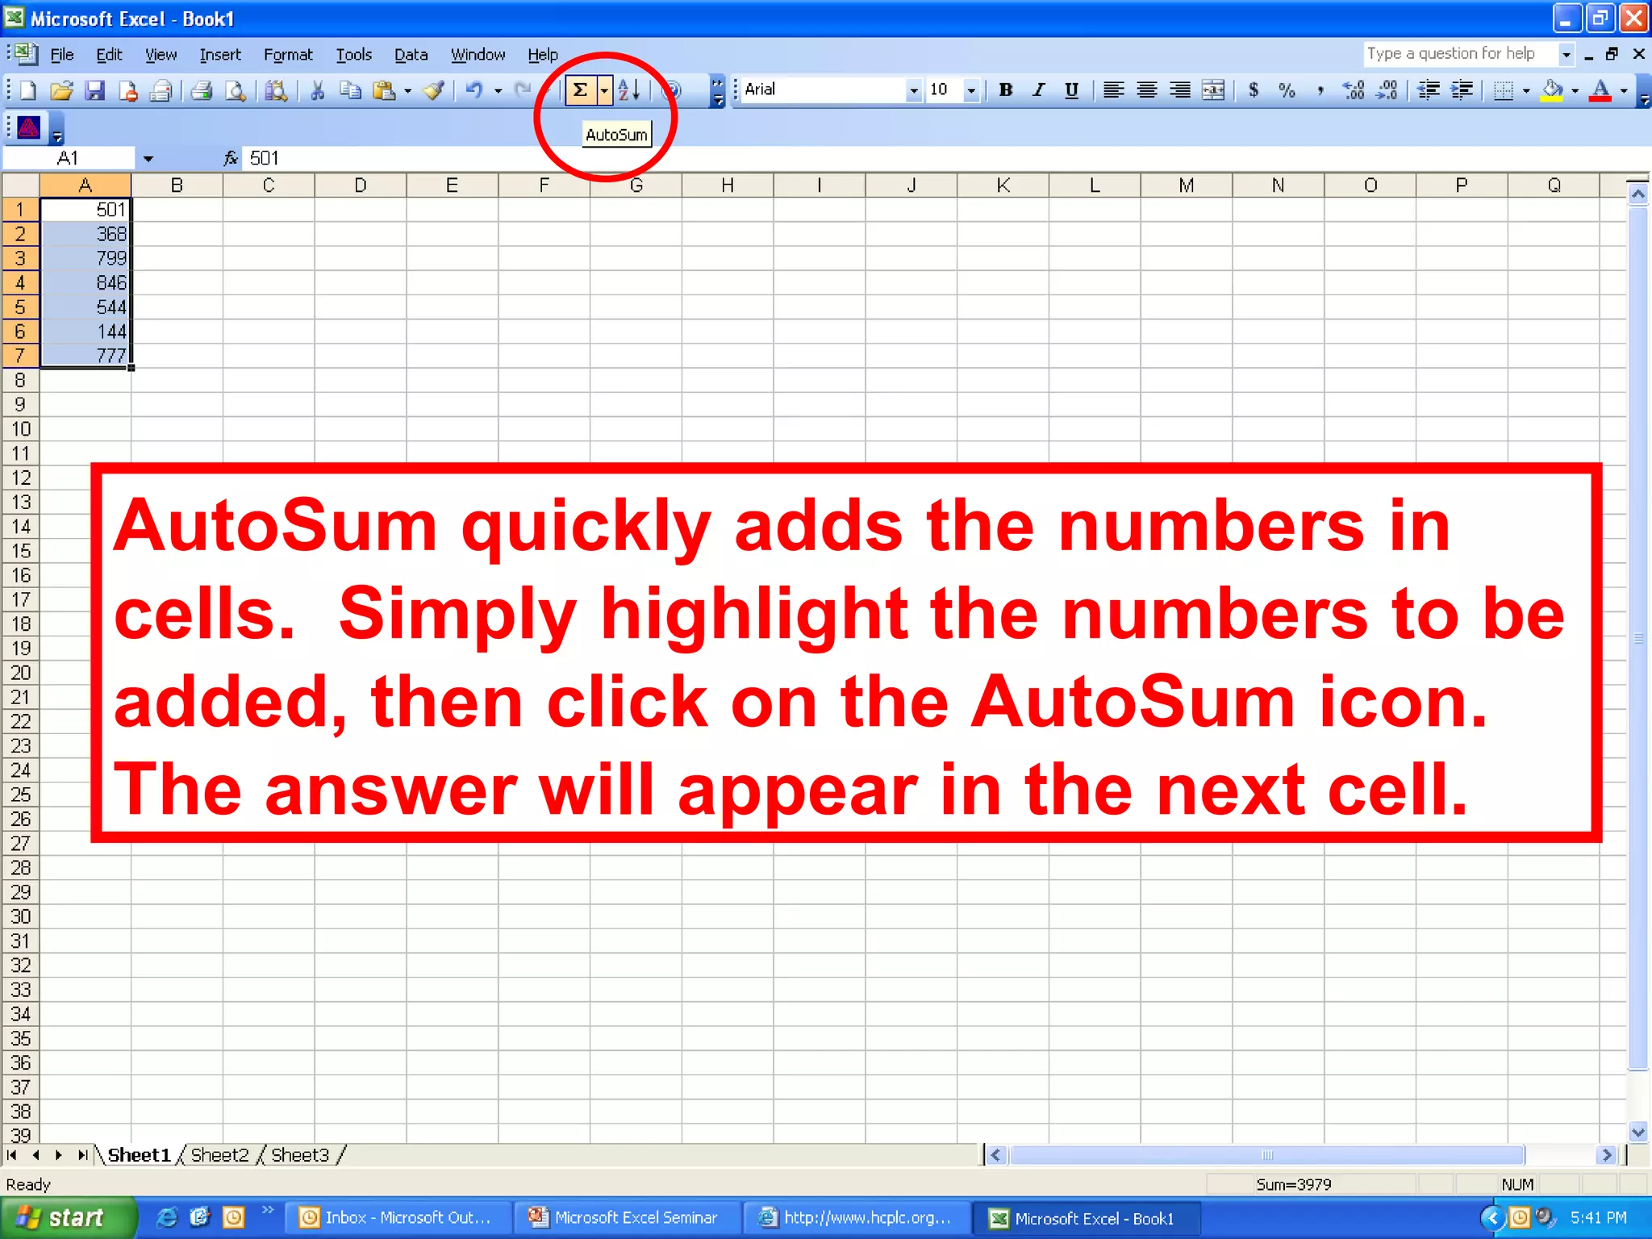The image size is (1652, 1239).
Task: Select column G header
Action: (x=636, y=186)
